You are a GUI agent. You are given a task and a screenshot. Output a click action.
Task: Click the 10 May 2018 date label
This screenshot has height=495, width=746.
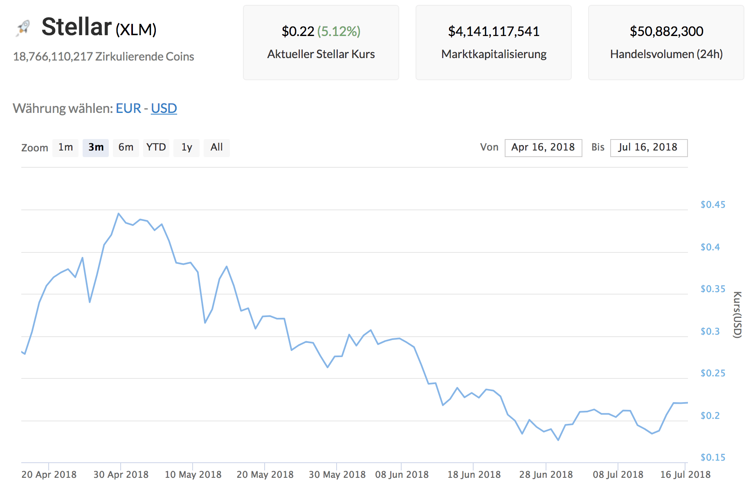(x=193, y=475)
